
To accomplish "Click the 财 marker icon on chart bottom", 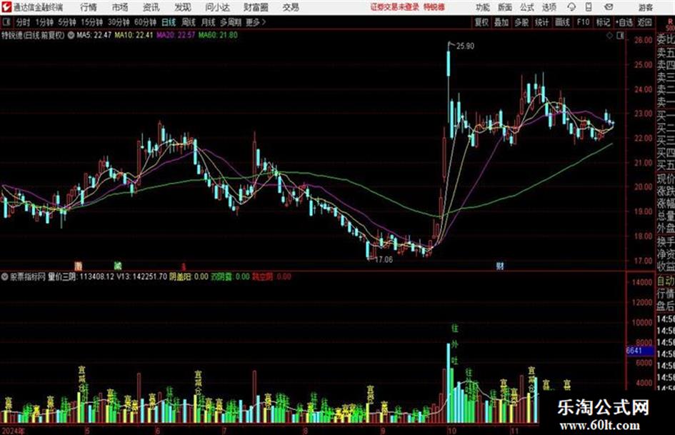I will (500, 266).
